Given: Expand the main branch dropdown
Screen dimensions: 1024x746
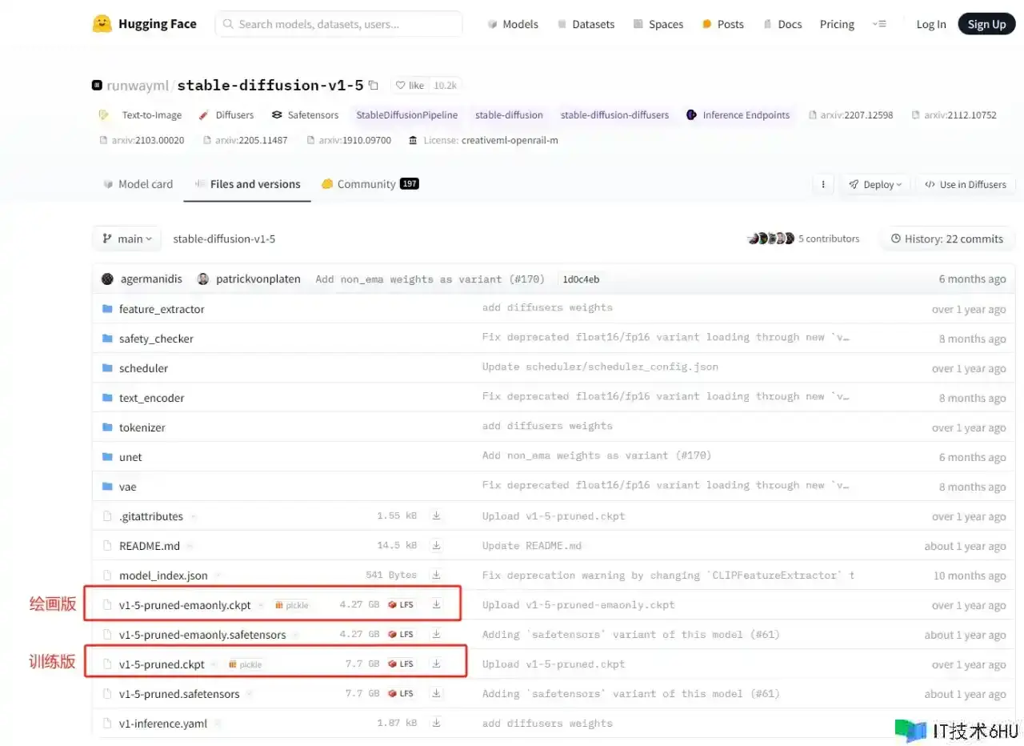Looking at the screenshot, I should [x=127, y=239].
